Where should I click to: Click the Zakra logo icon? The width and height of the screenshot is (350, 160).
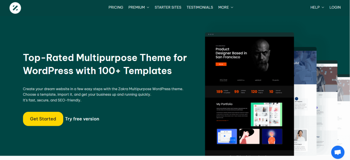tap(15, 8)
